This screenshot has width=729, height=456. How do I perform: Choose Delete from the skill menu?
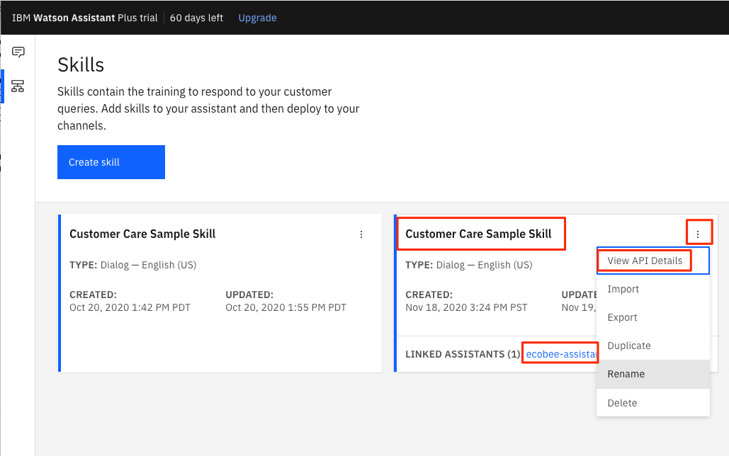point(652,403)
